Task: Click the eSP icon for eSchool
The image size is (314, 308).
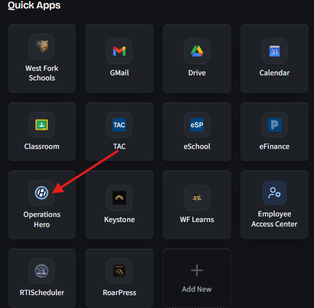Action: coord(197,125)
